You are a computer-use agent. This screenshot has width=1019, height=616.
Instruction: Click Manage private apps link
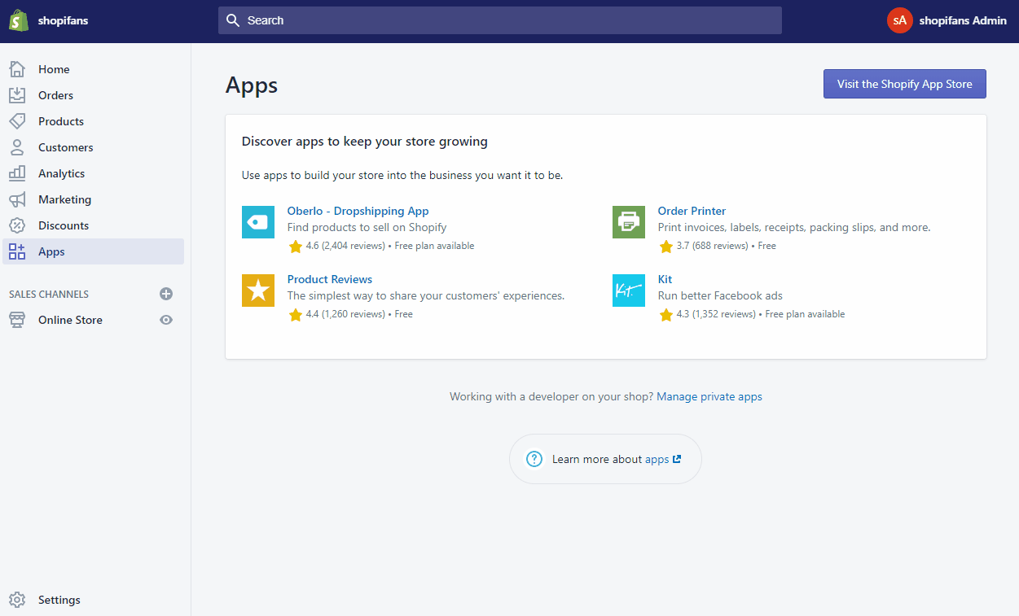click(x=709, y=397)
